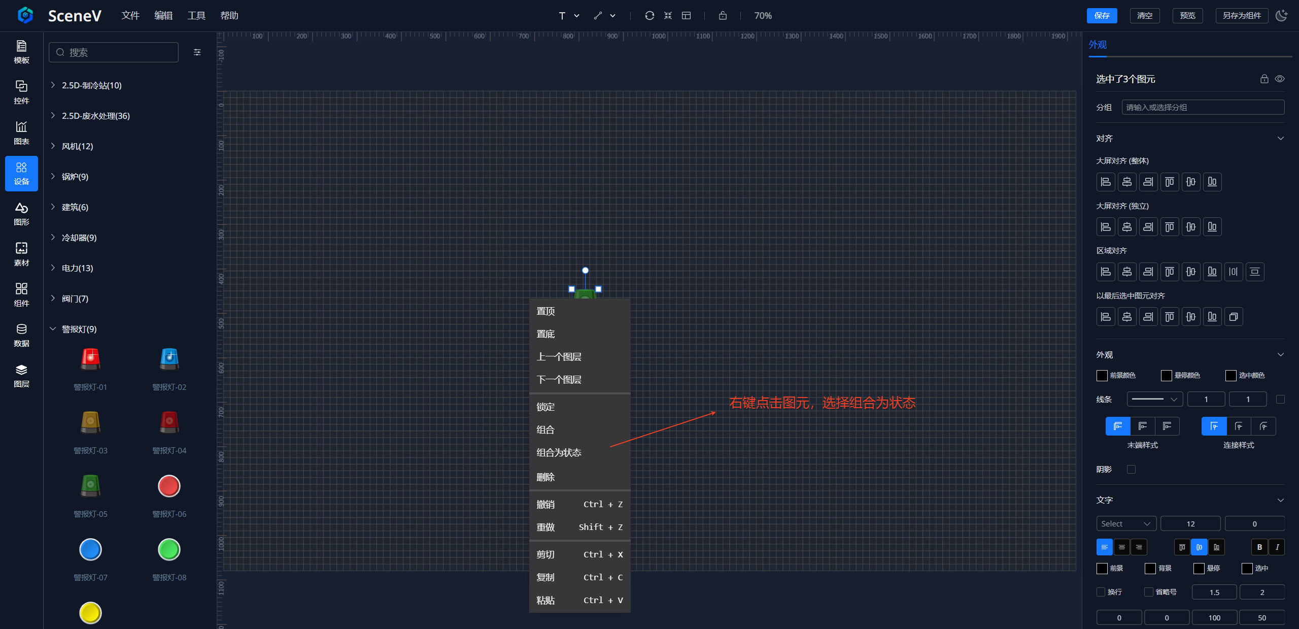
Task: Open the 模板 templates sidebar panel
Action: click(x=21, y=52)
